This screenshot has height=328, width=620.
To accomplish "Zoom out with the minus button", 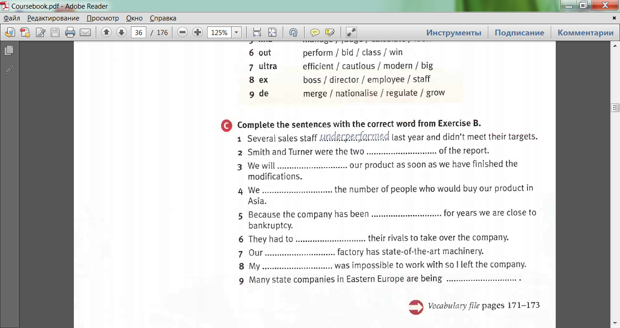I will pos(182,32).
